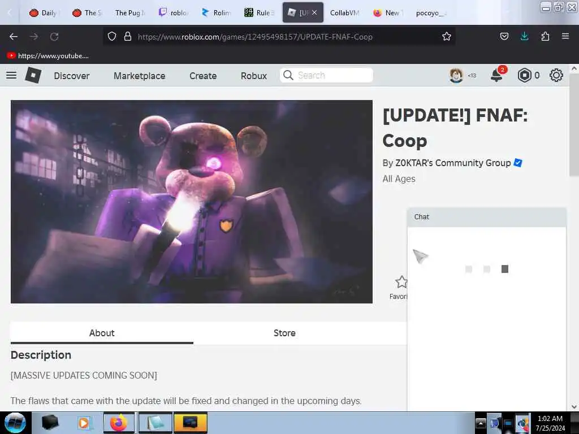Switch to the Rule 34 tab
This screenshot has height=434, width=579.
point(259,12)
